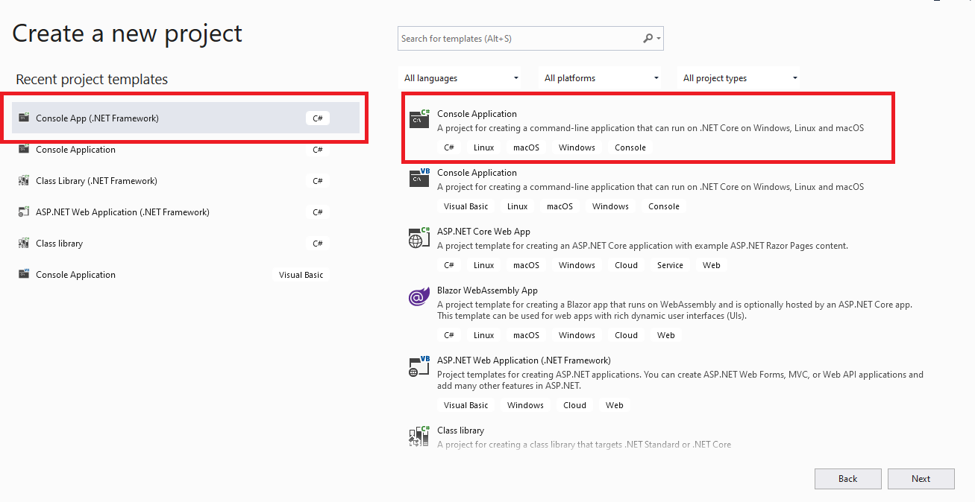Viewport: 975px width, 502px height.
Task: Click the Blazor WebAssembly App icon
Action: pyautogui.click(x=418, y=296)
